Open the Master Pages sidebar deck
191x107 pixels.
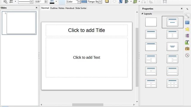pos(187,36)
